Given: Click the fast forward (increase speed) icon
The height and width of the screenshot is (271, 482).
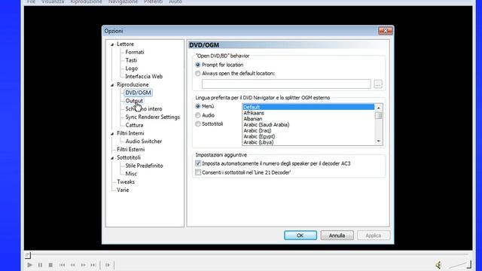Looking at the screenshot, I should point(83,265).
